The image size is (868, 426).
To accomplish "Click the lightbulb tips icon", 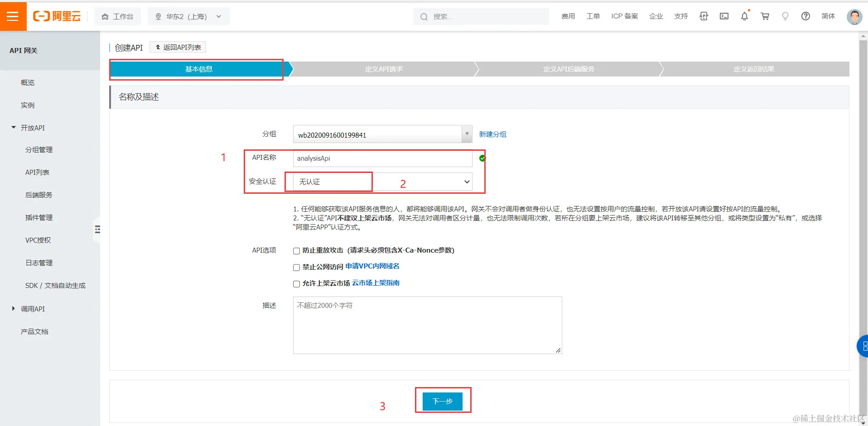I will tap(785, 16).
